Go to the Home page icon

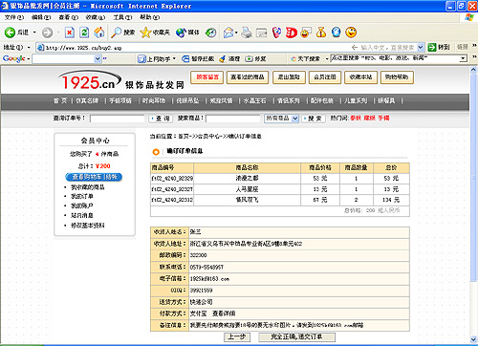[99, 32]
